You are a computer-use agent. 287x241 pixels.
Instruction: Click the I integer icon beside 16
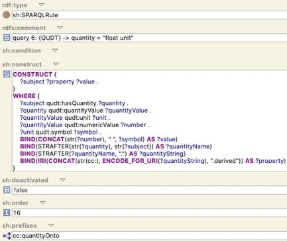point(7,213)
